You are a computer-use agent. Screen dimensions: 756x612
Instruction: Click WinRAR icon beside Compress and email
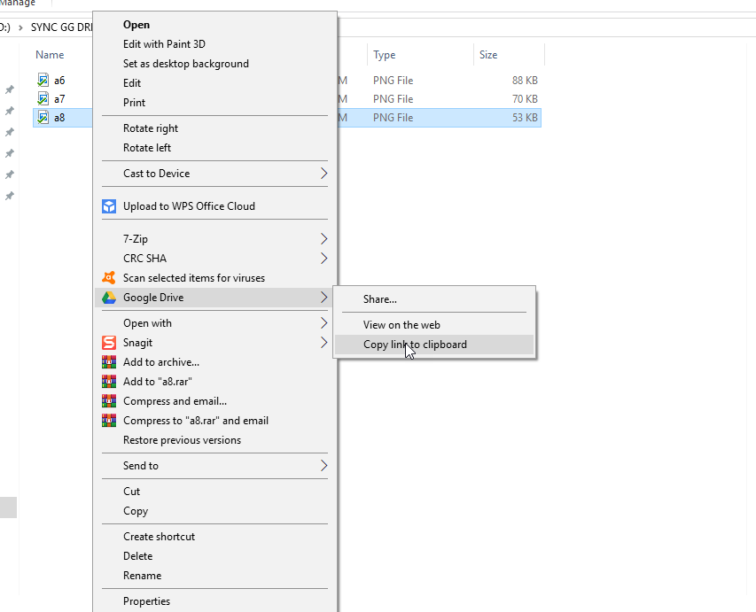pos(109,401)
